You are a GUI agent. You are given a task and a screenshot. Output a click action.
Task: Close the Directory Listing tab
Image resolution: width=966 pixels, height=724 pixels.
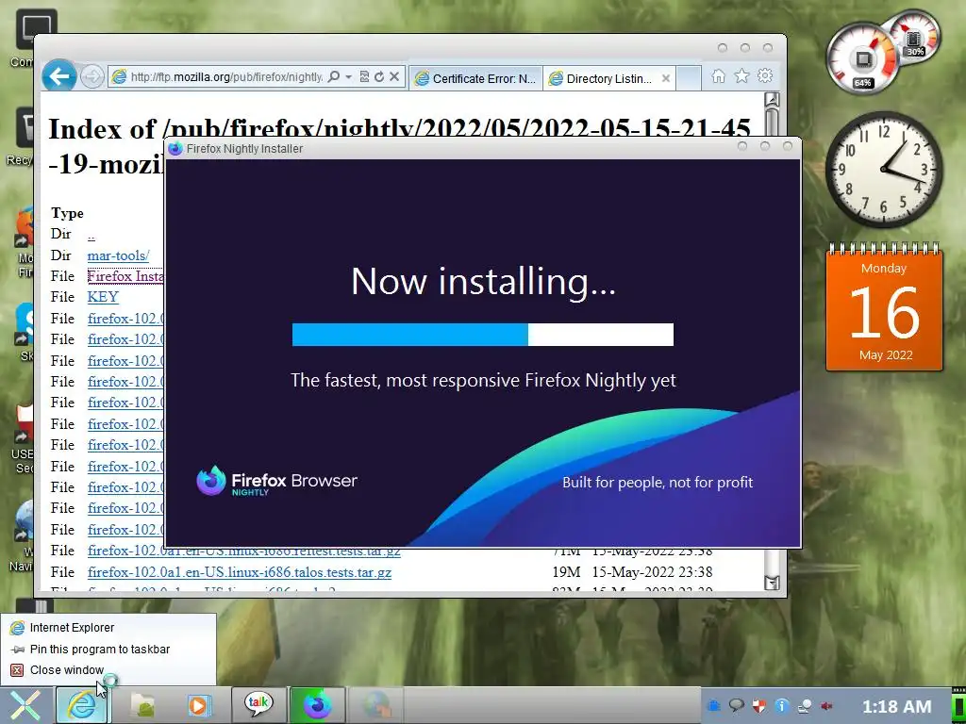click(x=665, y=78)
